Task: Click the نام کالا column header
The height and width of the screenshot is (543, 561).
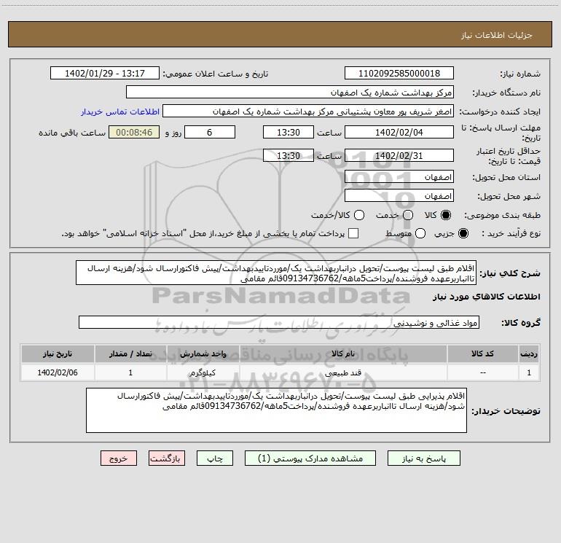Action: (x=343, y=353)
